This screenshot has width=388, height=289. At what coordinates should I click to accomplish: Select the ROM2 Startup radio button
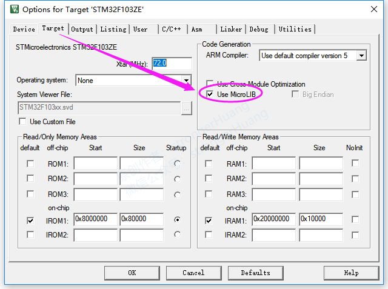tap(177, 179)
